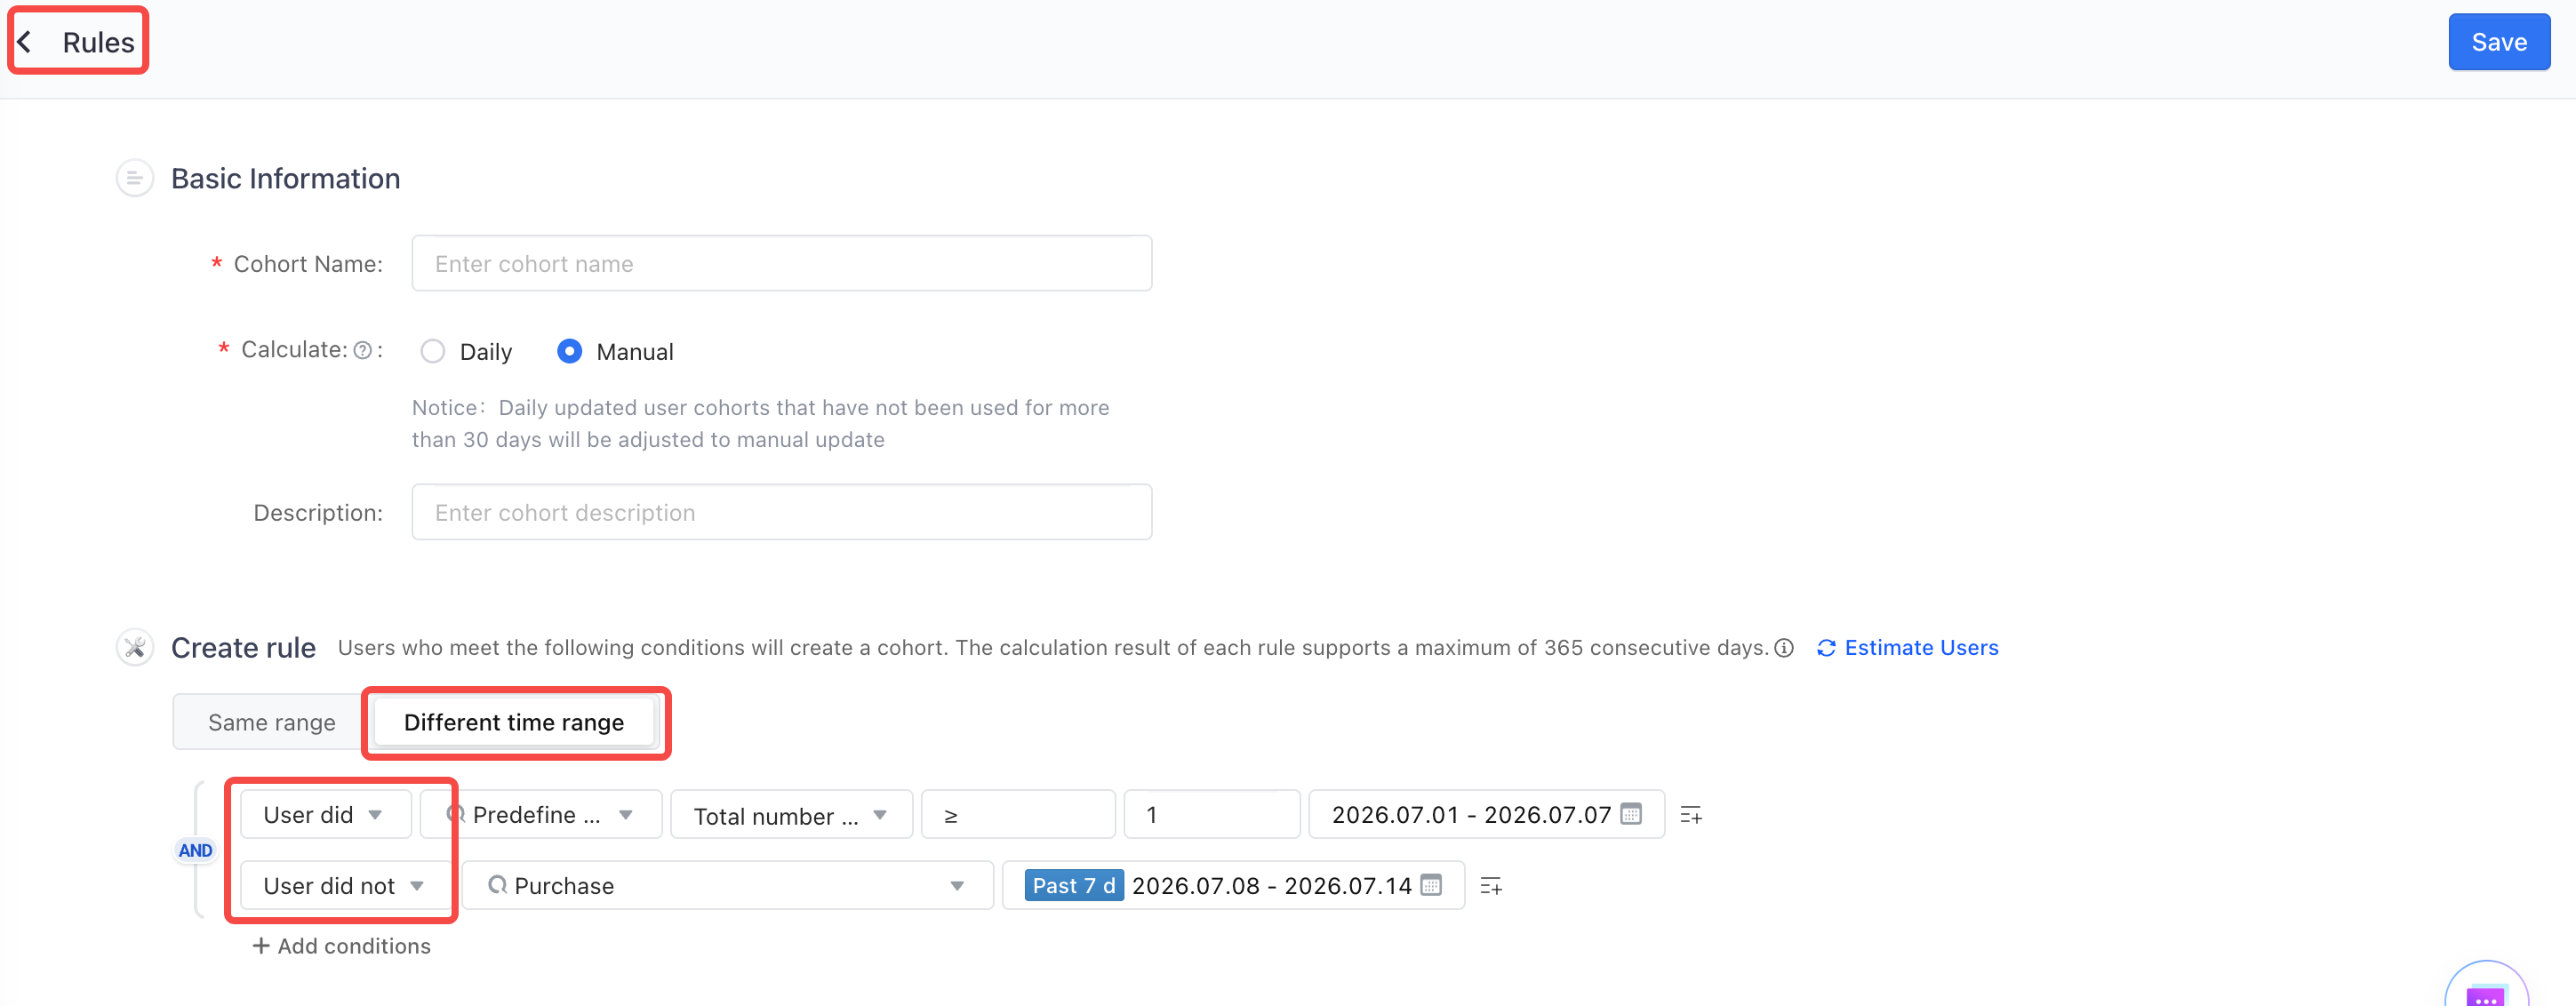This screenshot has height=1006, width=2576.
Task: Go back using the Rules arrow
Action: click(26, 42)
